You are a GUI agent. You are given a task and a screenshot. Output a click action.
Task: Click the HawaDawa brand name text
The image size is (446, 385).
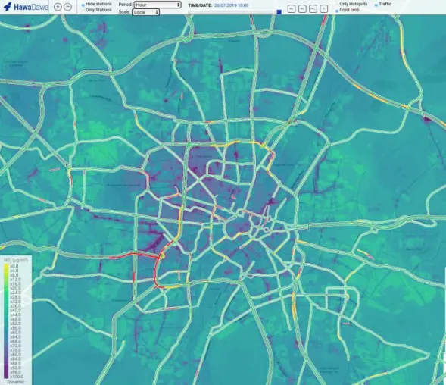click(31, 7)
